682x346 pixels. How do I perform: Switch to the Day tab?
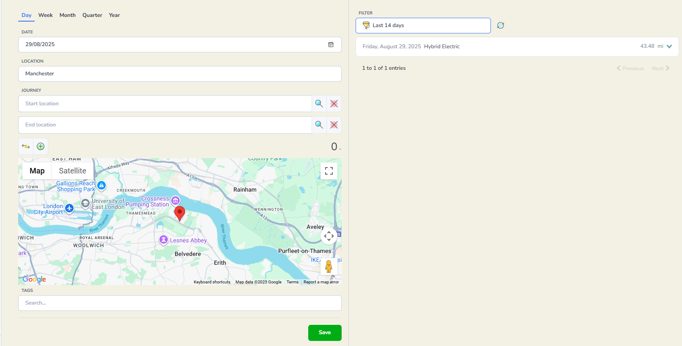[27, 15]
